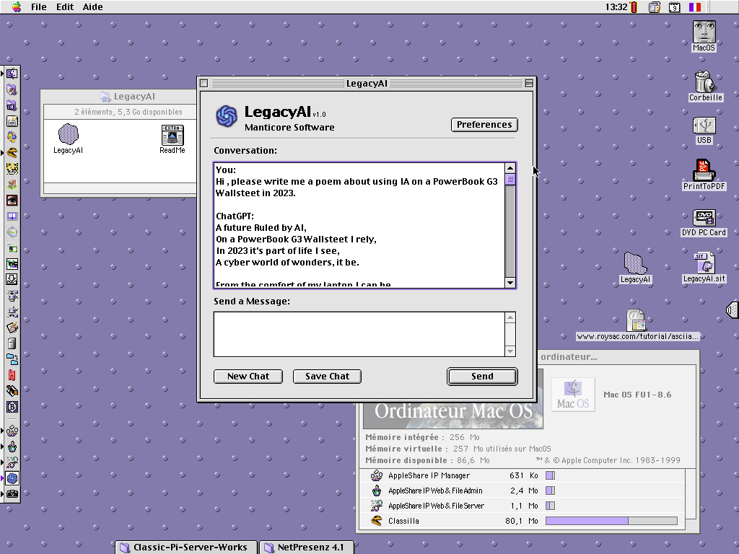
Task: Click the Manticore Software subtitle
Action: point(289,127)
